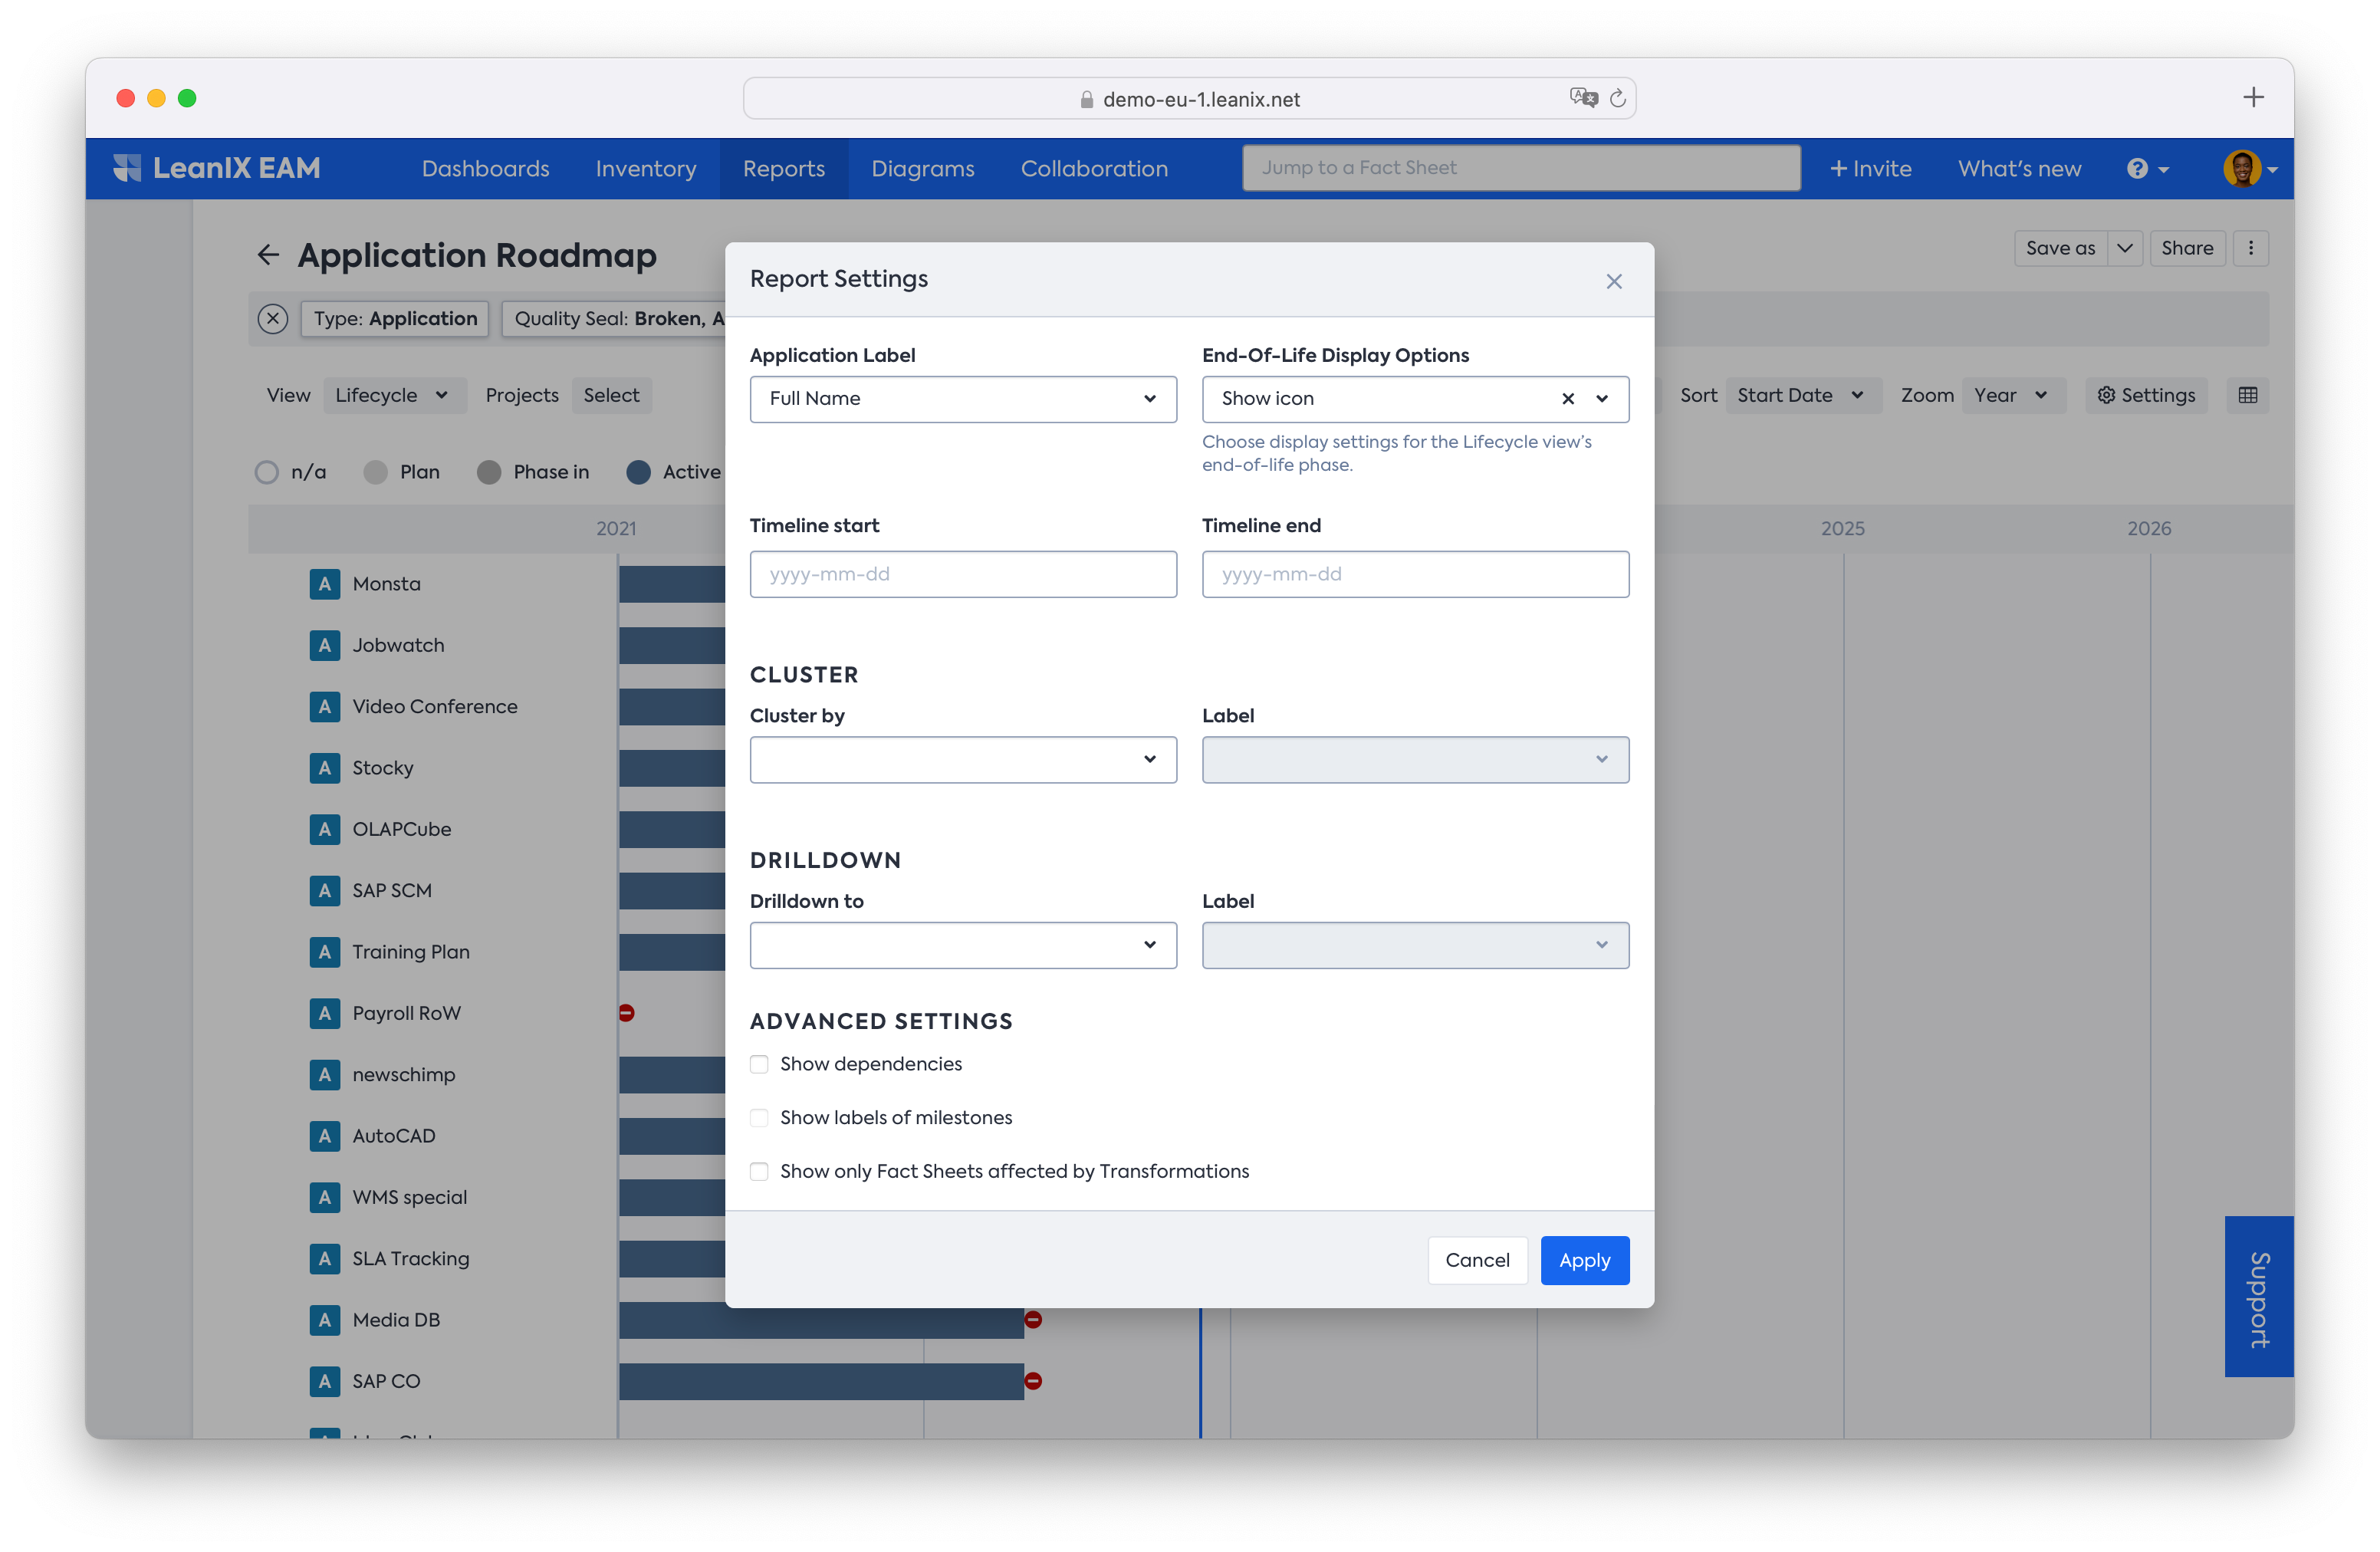Toggle the Plan lifecycle legend item
The image size is (2380, 1552).
[401, 472]
